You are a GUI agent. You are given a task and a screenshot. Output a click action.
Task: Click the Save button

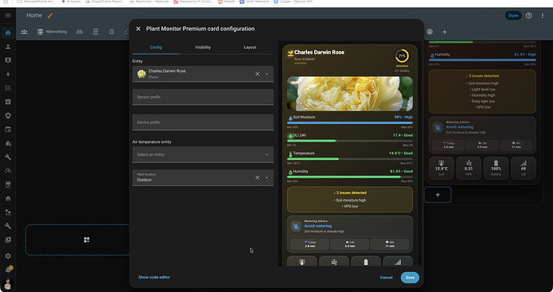pyautogui.click(x=410, y=278)
